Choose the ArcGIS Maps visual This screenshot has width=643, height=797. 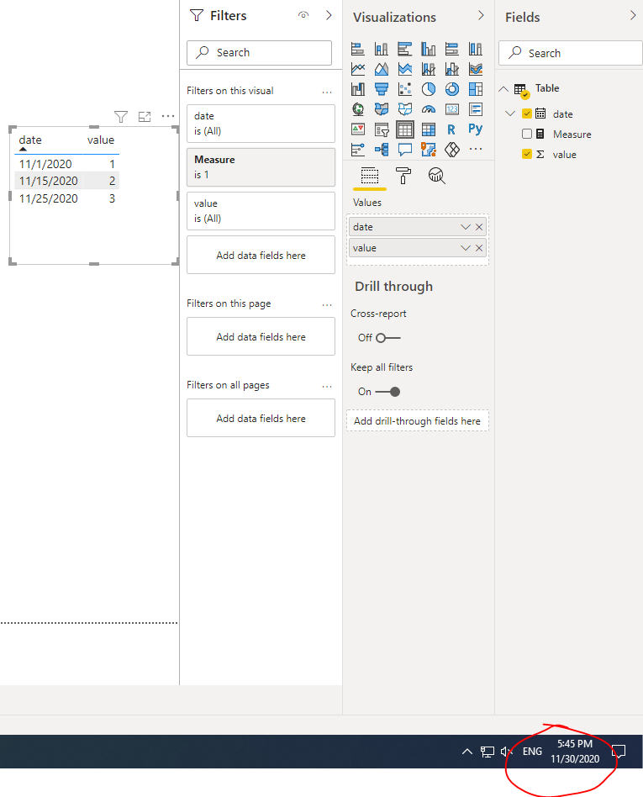pyautogui.click(x=429, y=150)
